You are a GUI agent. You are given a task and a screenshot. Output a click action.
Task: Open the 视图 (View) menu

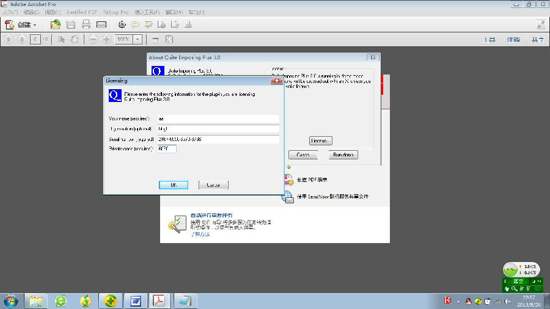[x=53, y=12]
